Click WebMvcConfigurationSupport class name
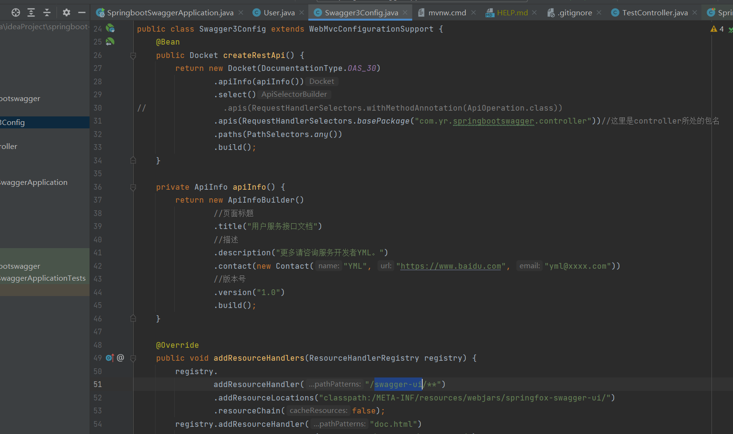Image resolution: width=733 pixels, height=434 pixels. tap(371, 29)
